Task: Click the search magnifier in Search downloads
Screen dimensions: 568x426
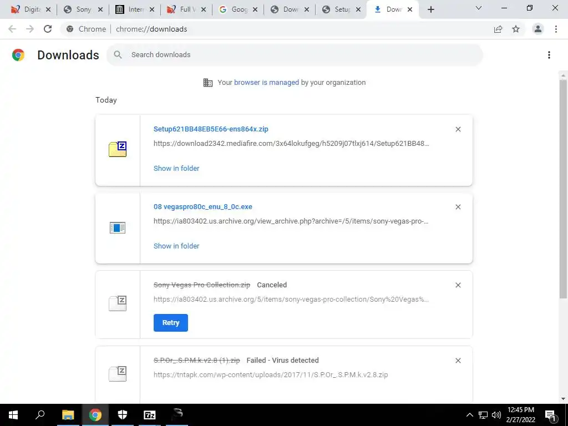Action: [x=118, y=55]
